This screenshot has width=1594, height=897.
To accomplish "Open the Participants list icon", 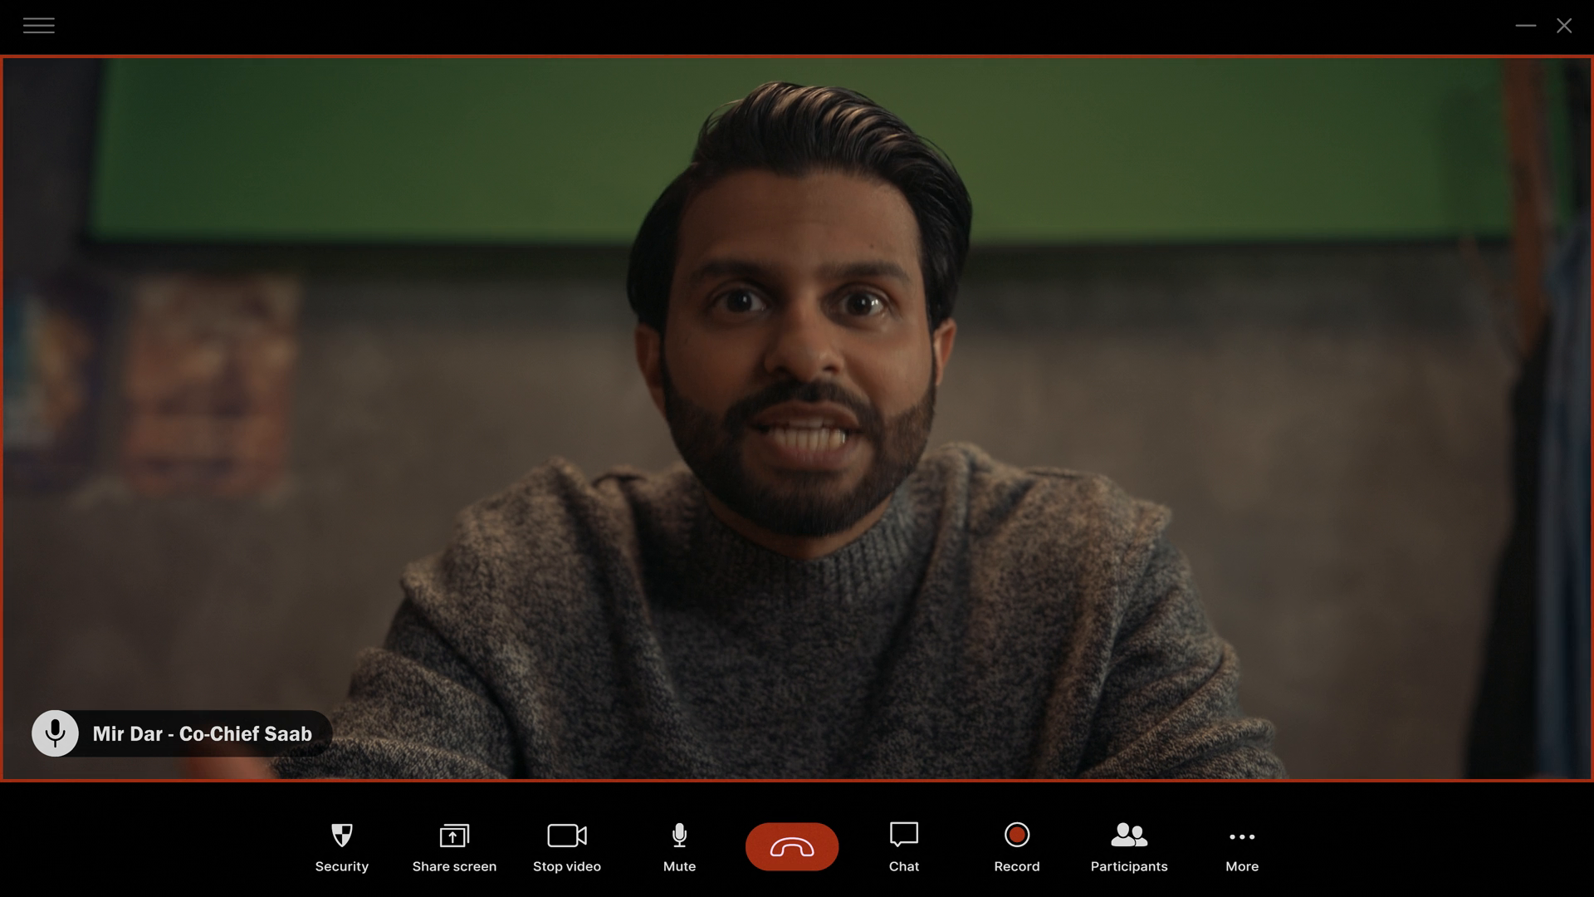I will [x=1128, y=835].
